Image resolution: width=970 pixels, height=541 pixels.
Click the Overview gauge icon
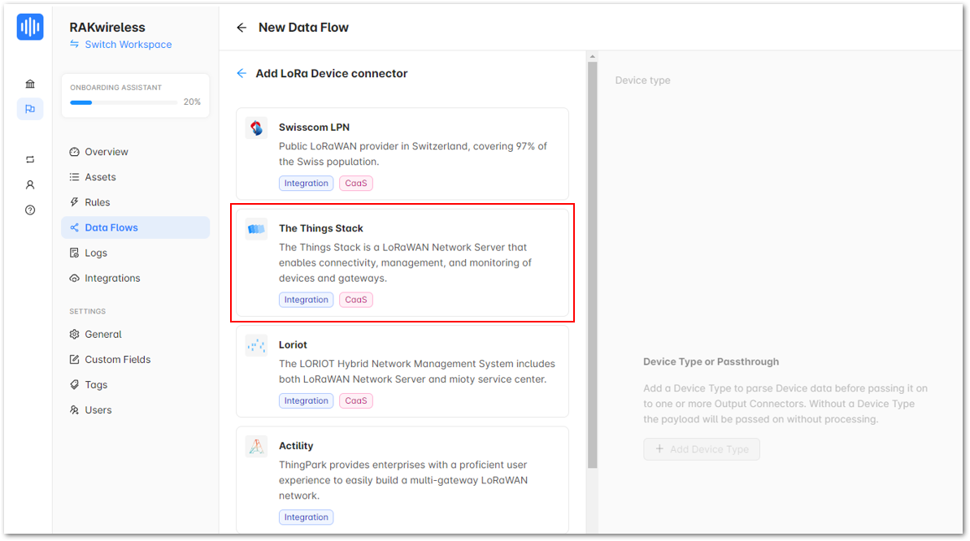coord(74,151)
